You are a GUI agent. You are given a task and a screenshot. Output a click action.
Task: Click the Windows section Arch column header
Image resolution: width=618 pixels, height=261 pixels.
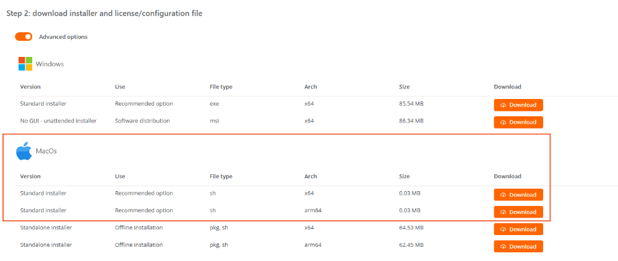pos(311,87)
